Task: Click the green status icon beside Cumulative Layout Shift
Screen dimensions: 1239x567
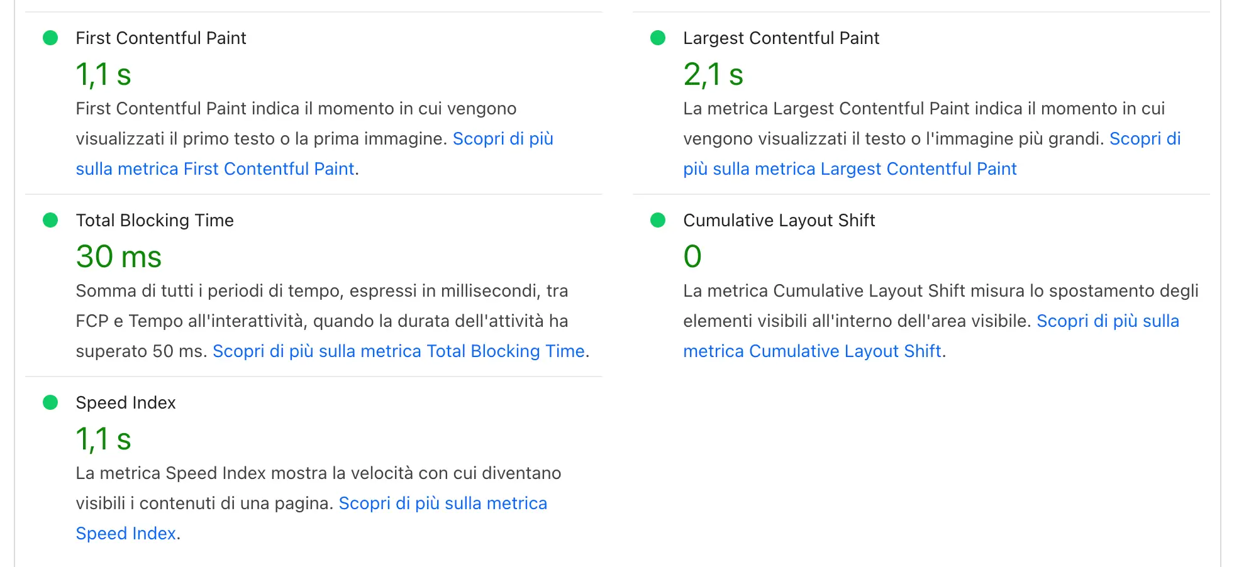Action: [x=658, y=220]
